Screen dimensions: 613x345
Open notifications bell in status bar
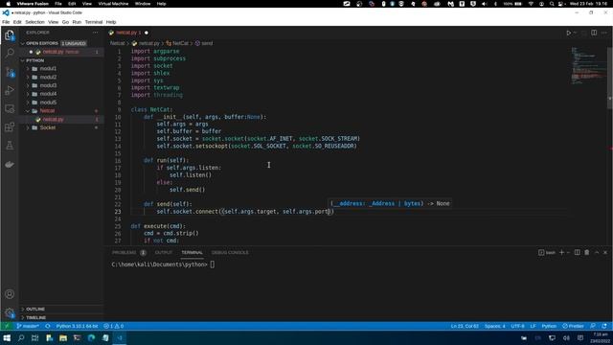pos(604,326)
